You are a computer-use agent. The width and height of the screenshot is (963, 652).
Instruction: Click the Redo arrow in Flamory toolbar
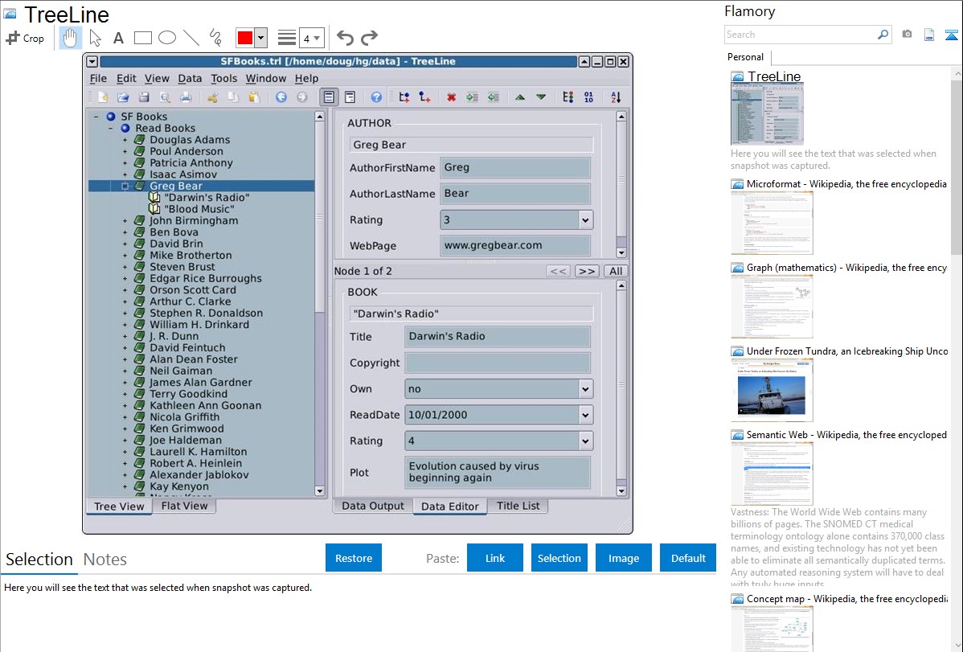tap(369, 38)
